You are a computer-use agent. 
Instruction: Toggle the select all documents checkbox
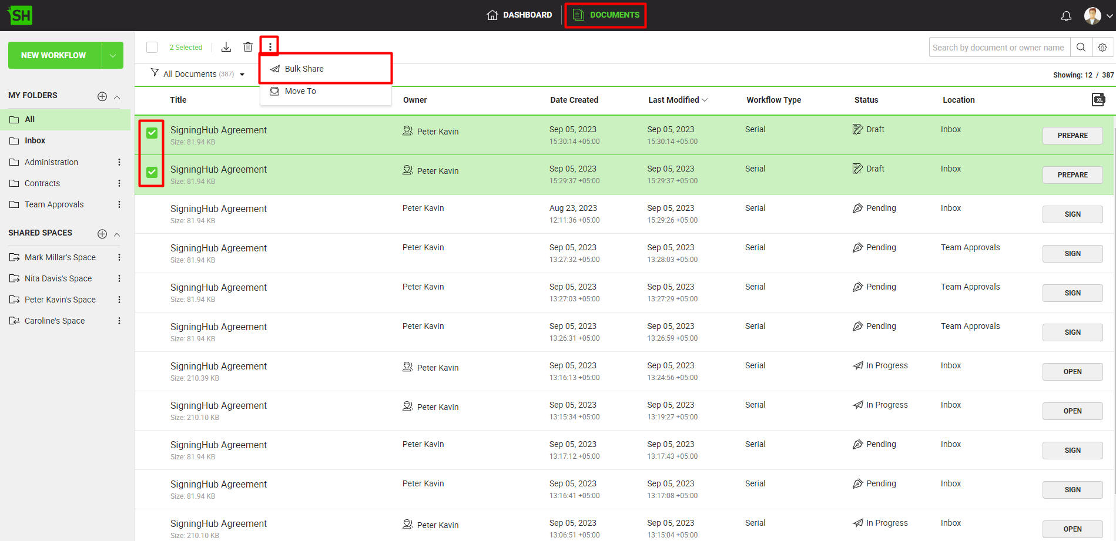(152, 48)
